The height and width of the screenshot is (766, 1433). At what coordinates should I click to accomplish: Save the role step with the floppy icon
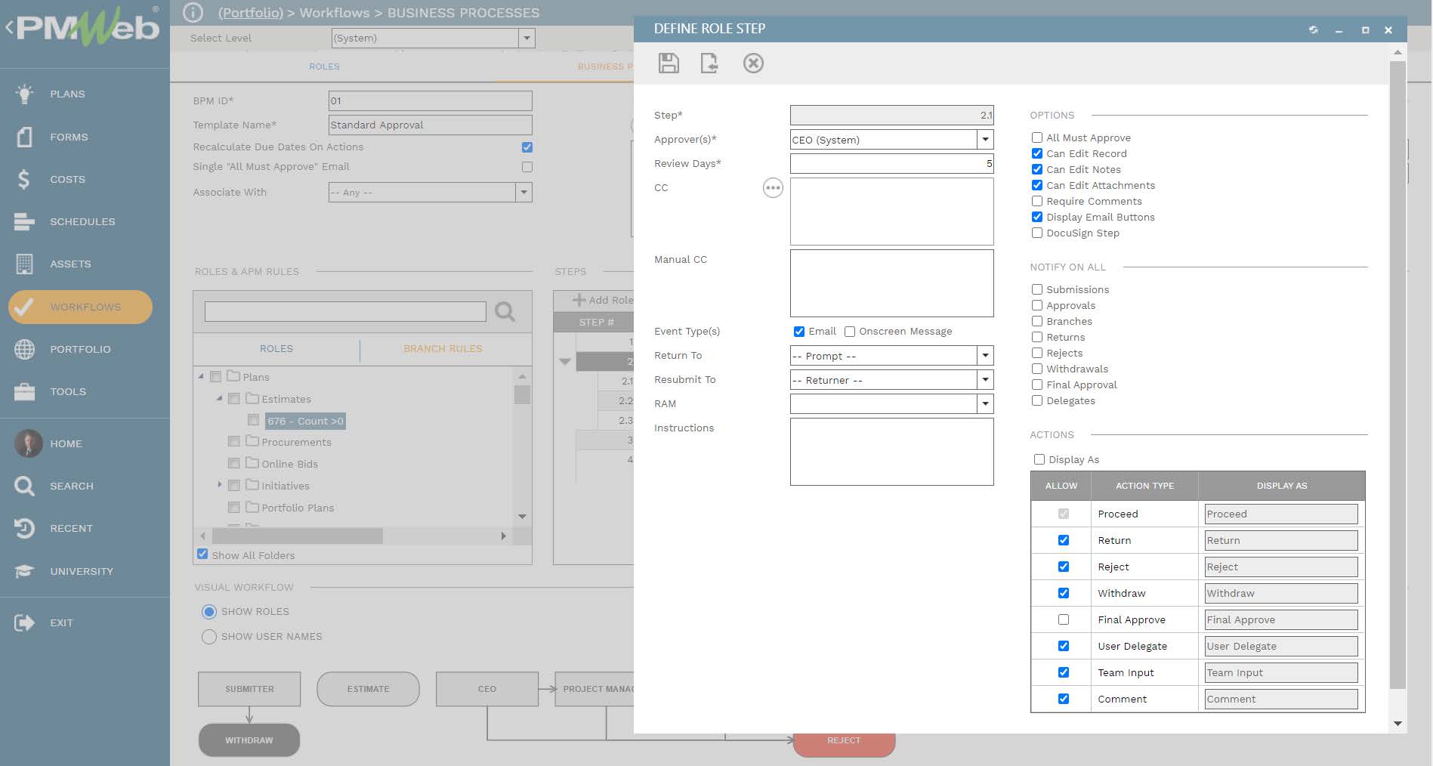(x=669, y=63)
